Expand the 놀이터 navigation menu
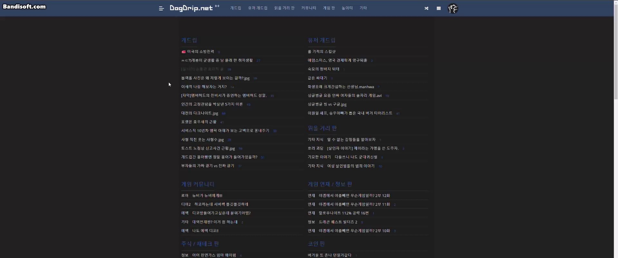Viewport: 618px width, 258px height. click(347, 8)
